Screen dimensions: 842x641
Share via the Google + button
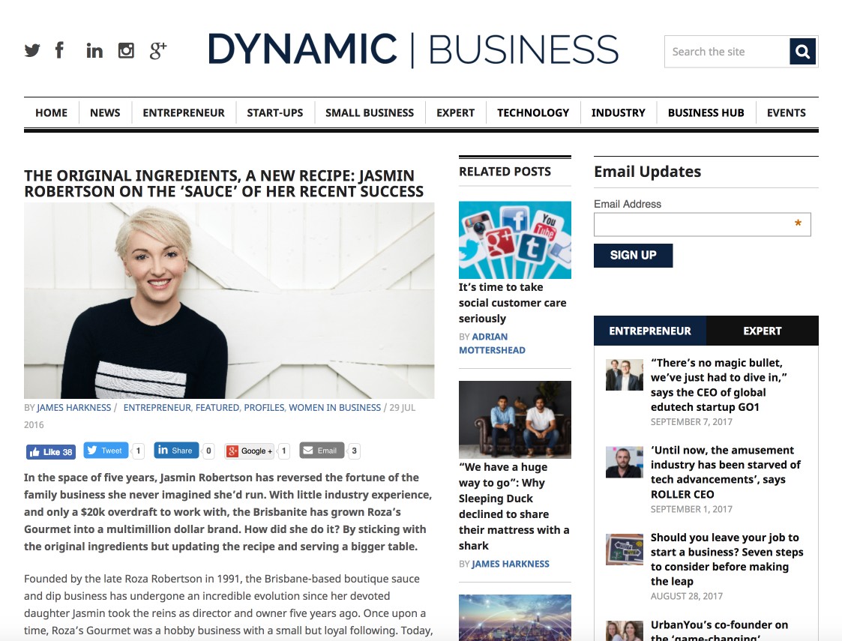250,451
